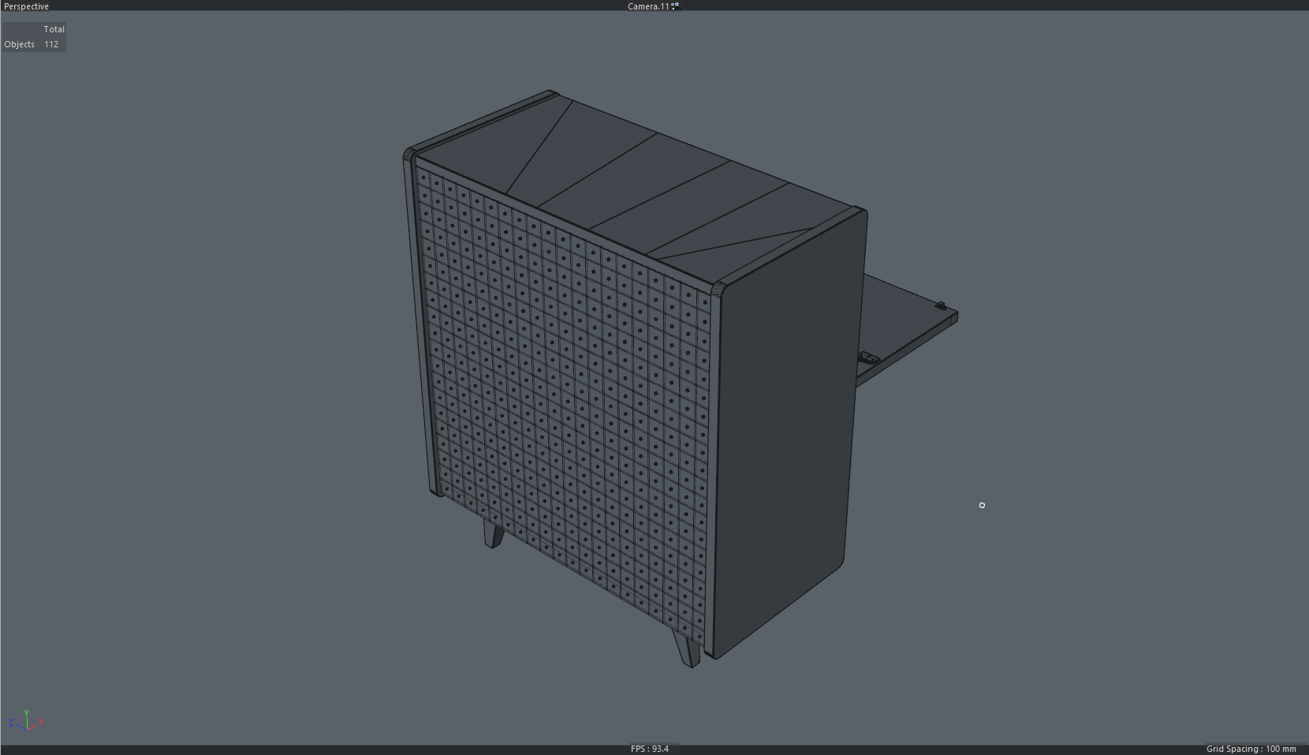1309x755 pixels.
Task: Click the small camera icon beside Camera.11
Action: (x=676, y=6)
